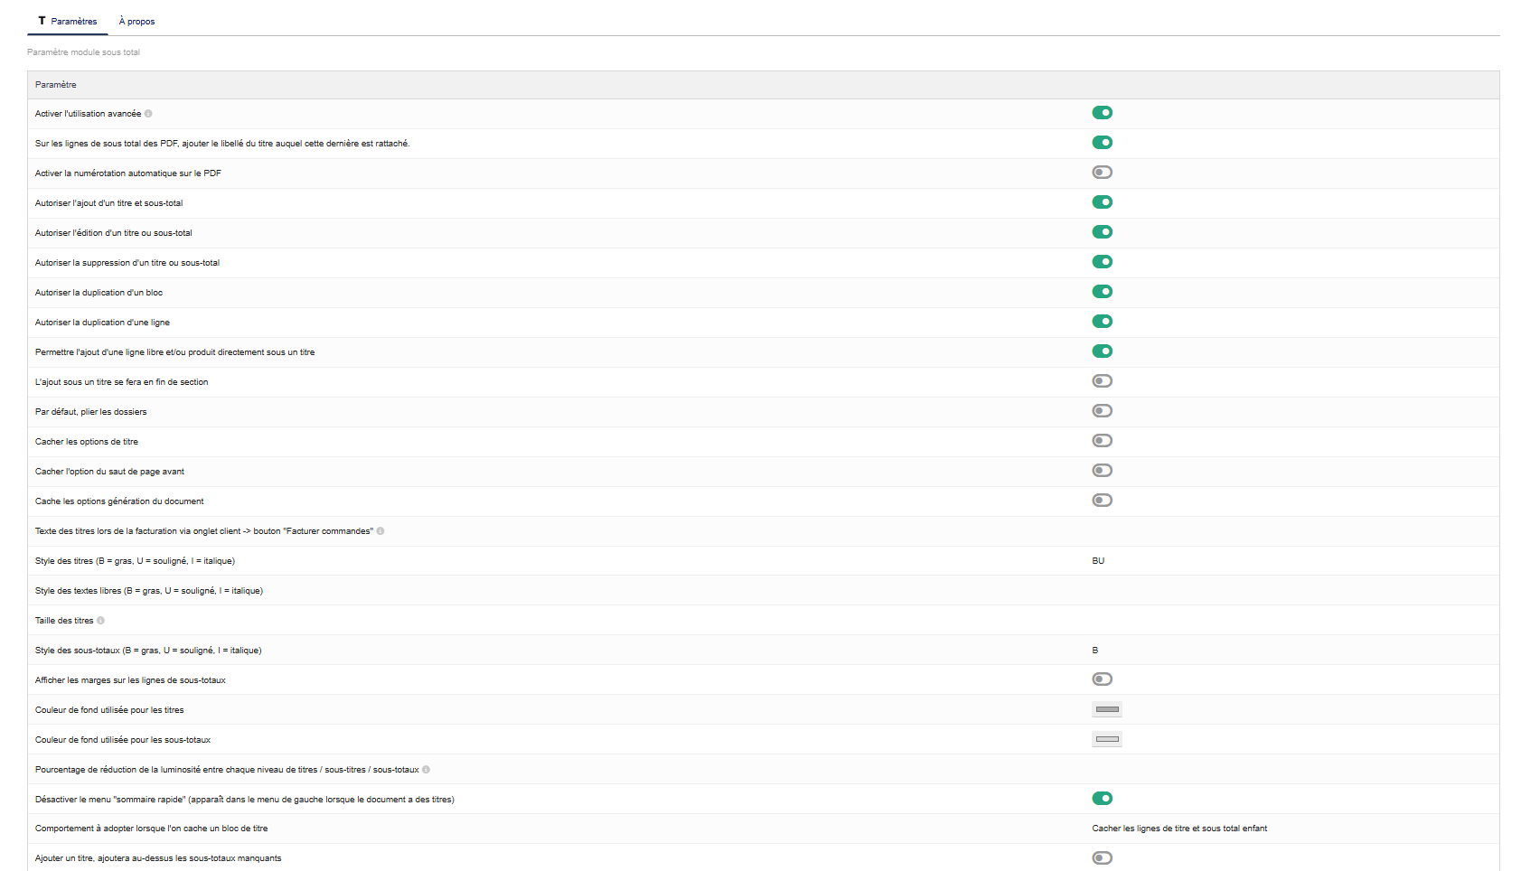Click info icon beside 'Taille des titres'
Screen dimensions: 1521x871
[x=100, y=621]
